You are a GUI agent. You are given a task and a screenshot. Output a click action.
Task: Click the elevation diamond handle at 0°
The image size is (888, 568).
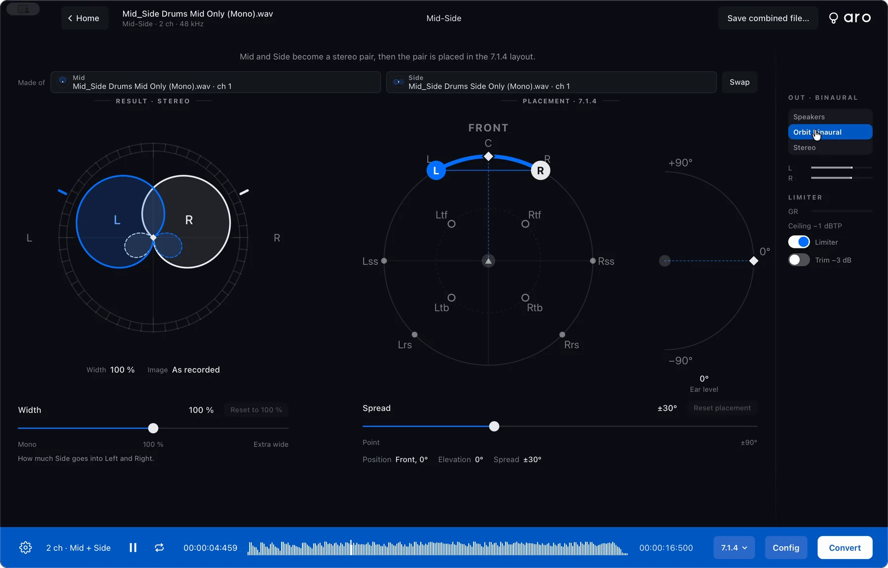754,261
